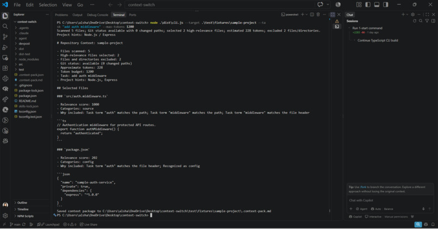Screen dimensions: 438x229
Task: Click Live Share in status bar
Action: click(x=89, y=224)
